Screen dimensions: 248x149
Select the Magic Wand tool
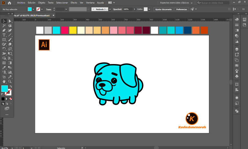(x=4, y=26)
